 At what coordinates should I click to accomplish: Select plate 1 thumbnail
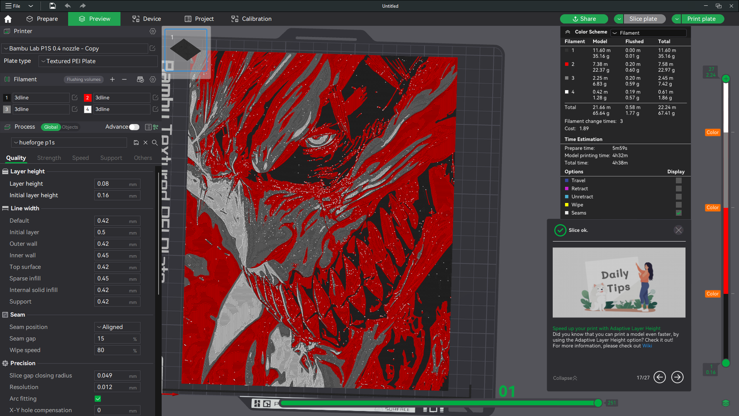[186, 50]
